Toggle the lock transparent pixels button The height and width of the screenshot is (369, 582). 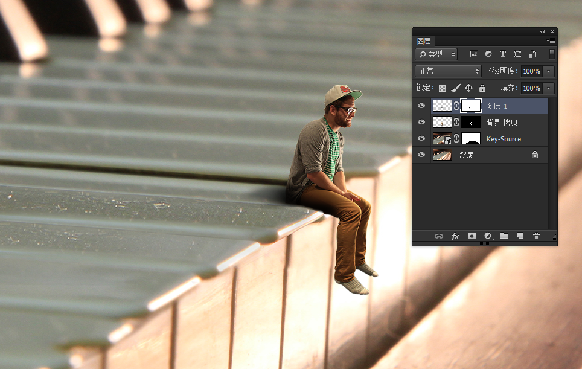[442, 88]
